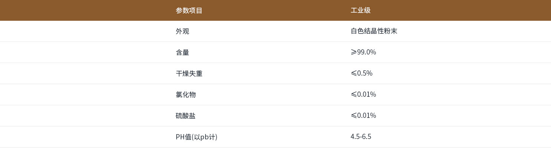Click the ≤0.5% drying loss value
This screenshot has height=149, width=551.
(361, 73)
